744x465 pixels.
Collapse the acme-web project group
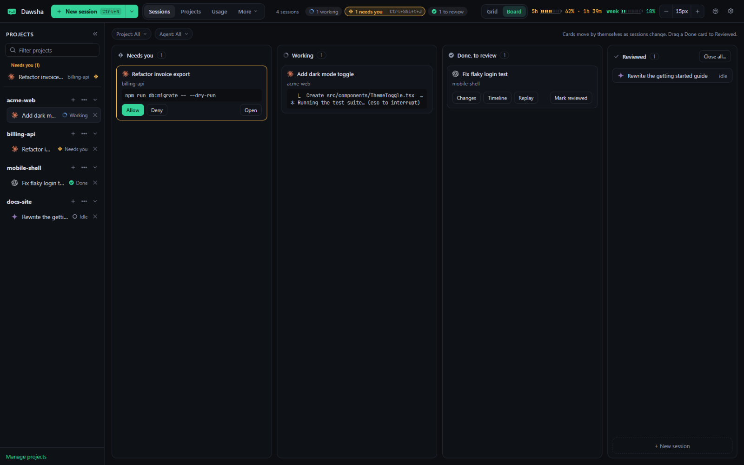(95, 100)
